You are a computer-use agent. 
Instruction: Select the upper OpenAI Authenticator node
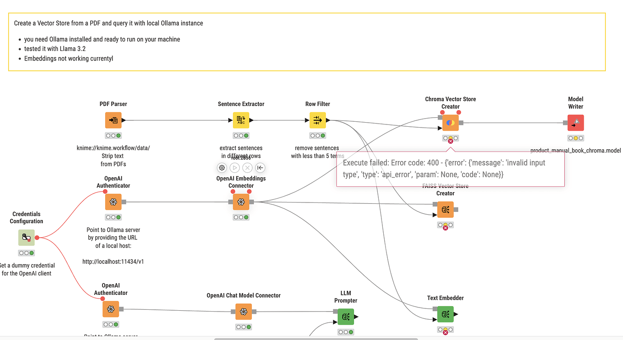point(113,202)
